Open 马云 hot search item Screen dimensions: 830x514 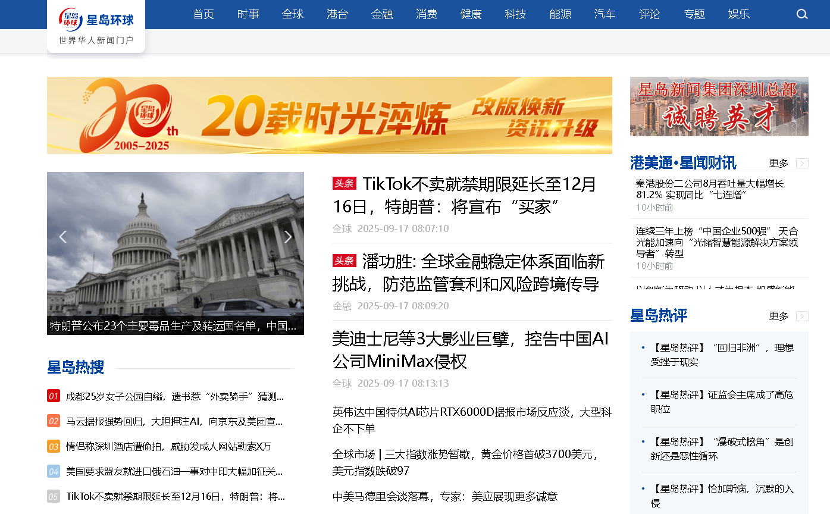pyautogui.click(x=174, y=421)
